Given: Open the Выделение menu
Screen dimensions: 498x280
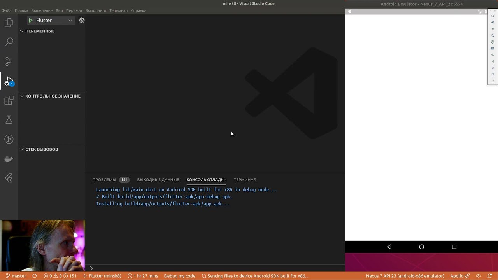Looking at the screenshot, I should 42,10.
